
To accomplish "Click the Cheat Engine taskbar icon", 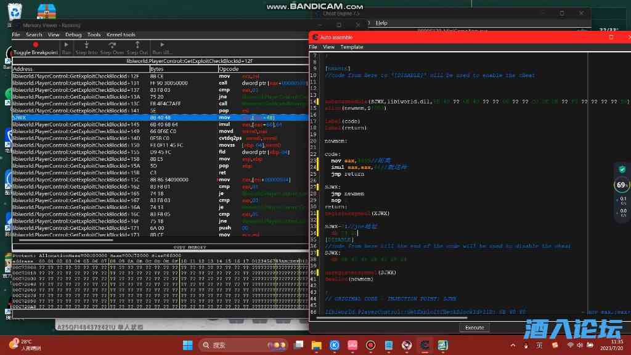I will click(425, 345).
